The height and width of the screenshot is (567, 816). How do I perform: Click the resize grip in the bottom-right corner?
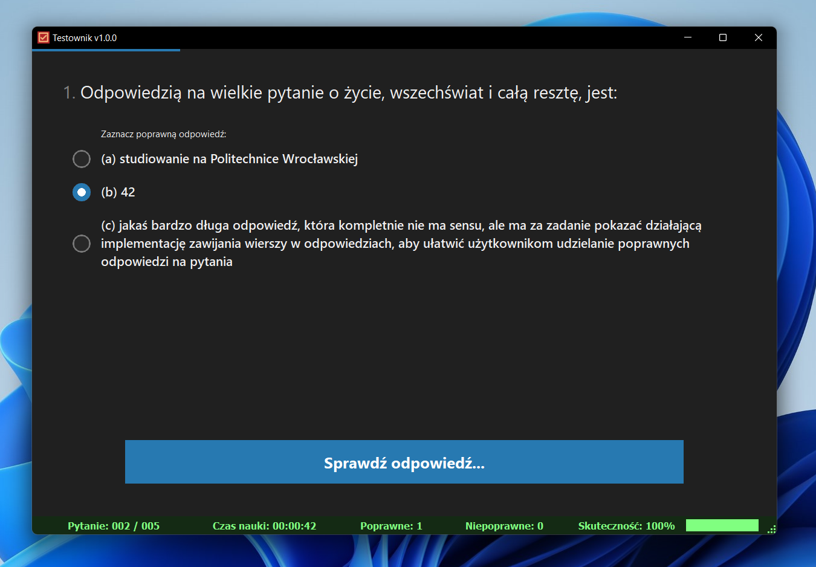(x=771, y=529)
